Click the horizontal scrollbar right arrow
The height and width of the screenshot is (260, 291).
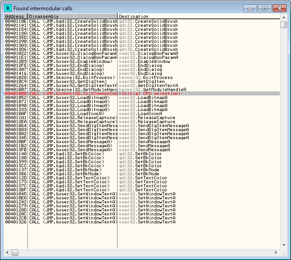[276, 252]
